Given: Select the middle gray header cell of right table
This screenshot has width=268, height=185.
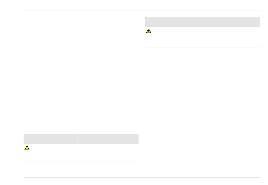Looking at the screenshot, I should [184, 22].
